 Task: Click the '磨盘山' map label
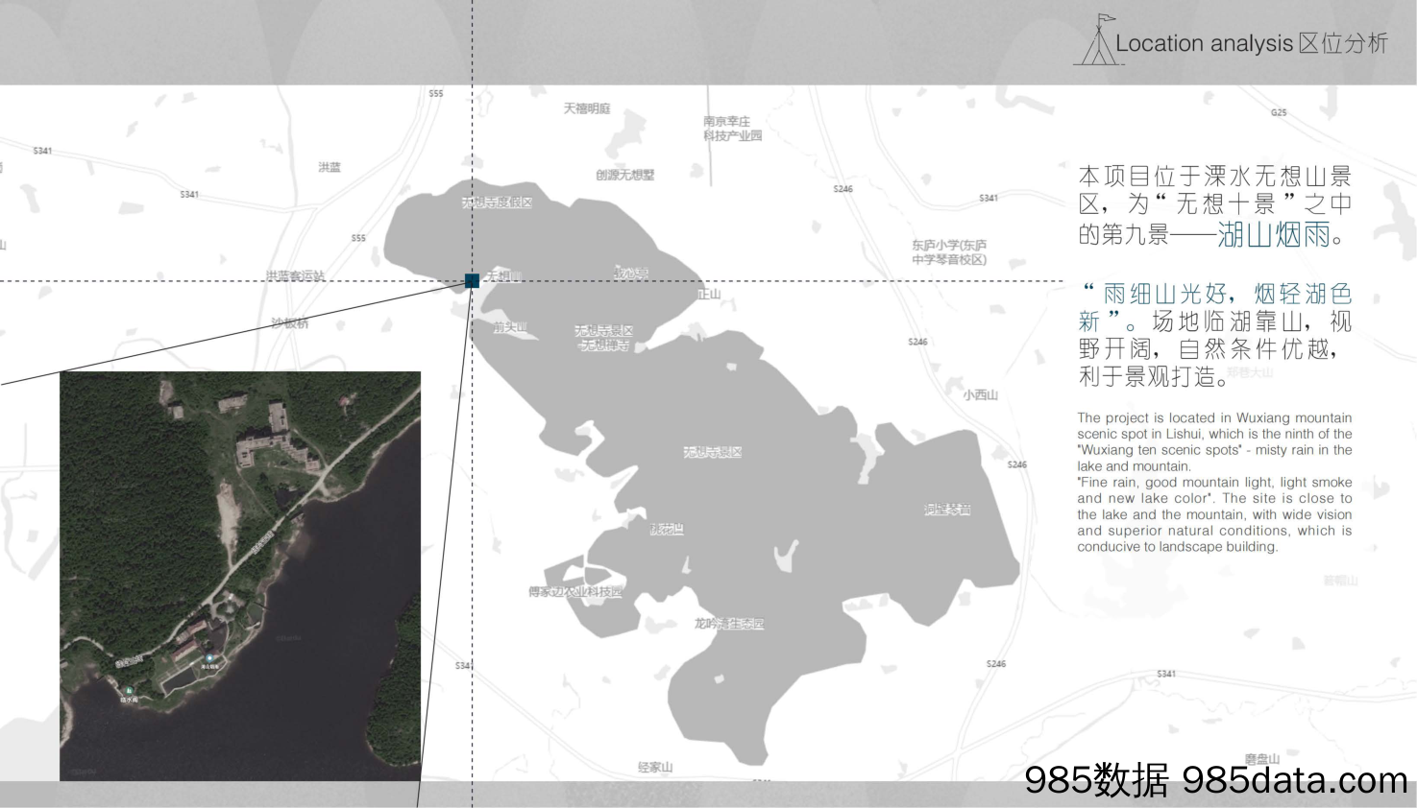1261,759
